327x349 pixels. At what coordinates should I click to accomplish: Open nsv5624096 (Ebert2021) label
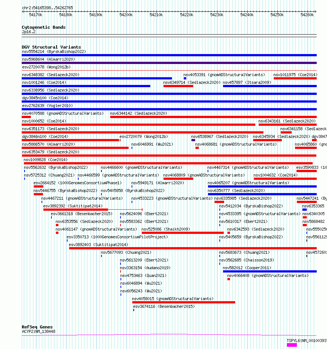[x=144, y=214]
